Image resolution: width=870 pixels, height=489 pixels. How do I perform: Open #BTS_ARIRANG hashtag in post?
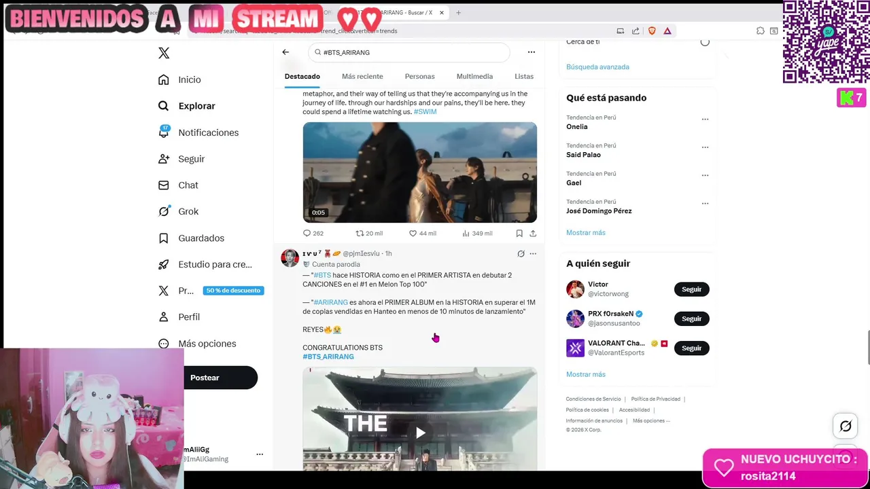(328, 357)
